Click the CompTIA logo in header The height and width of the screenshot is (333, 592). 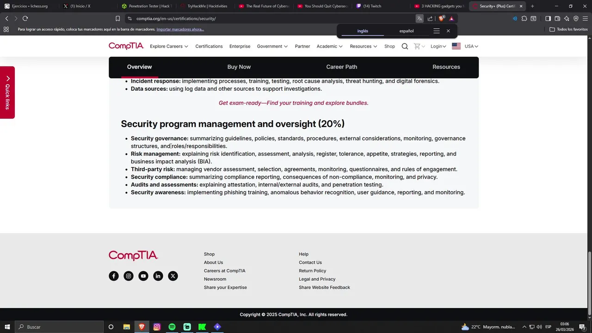coord(126,46)
